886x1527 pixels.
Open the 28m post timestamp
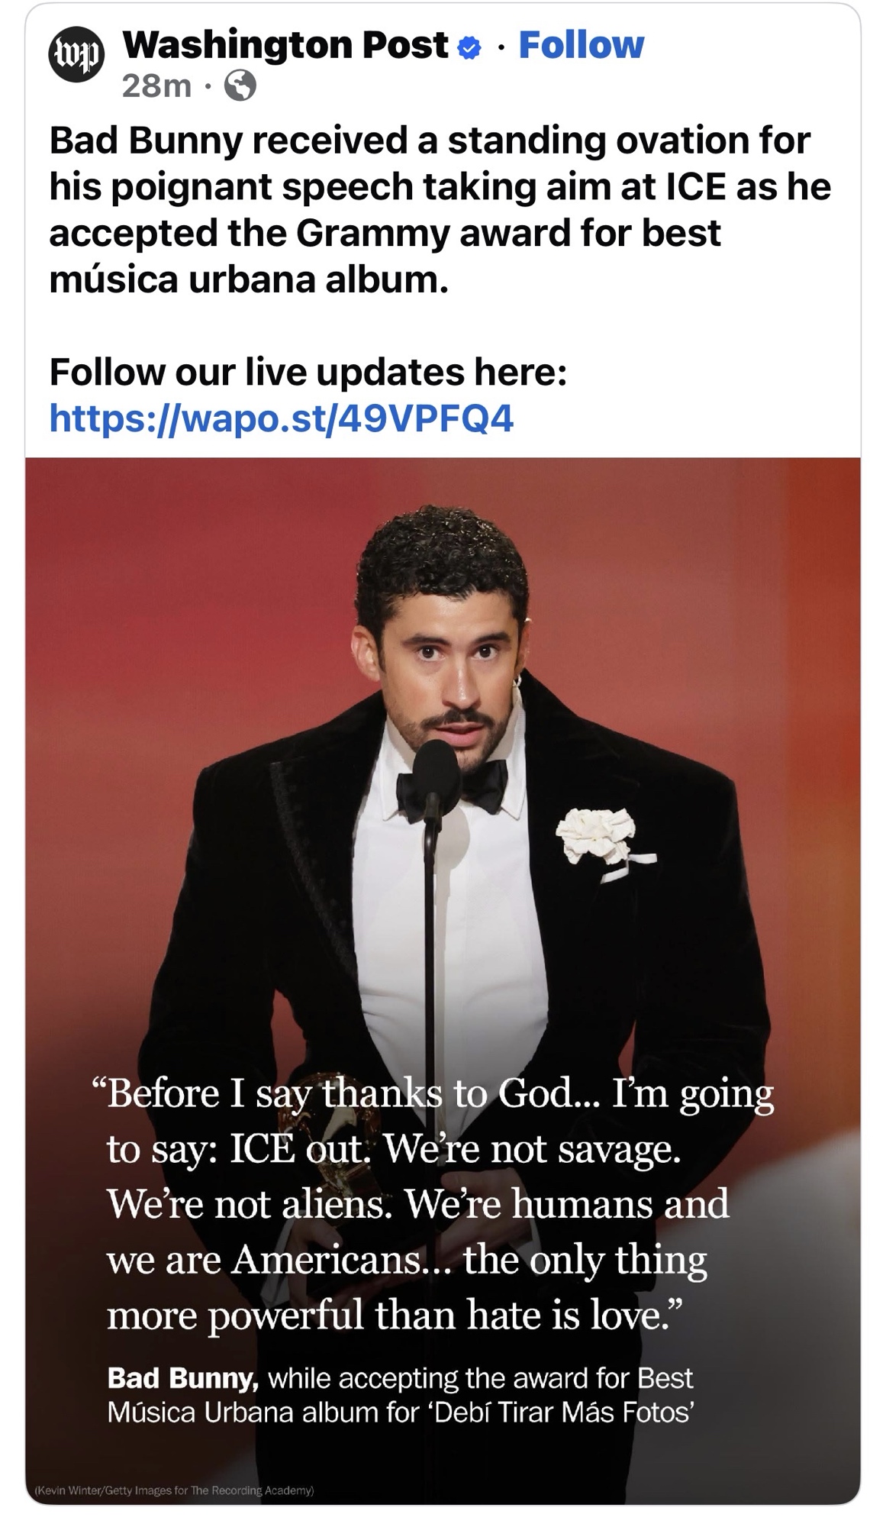click(156, 87)
